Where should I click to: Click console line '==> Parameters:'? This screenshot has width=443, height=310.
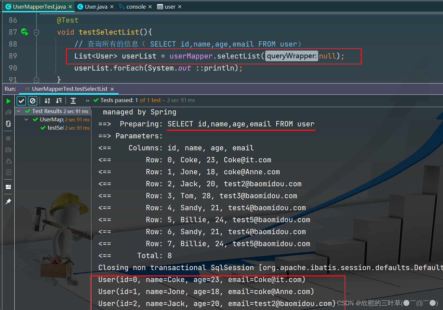(x=130, y=136)
